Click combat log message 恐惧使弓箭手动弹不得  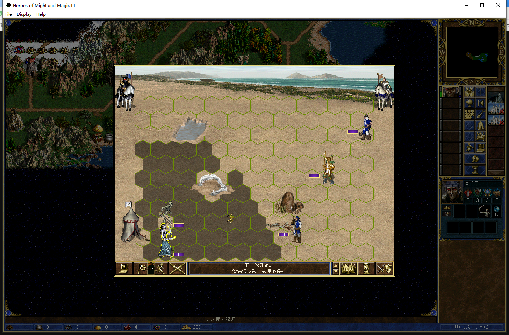(x=258, y=271)
